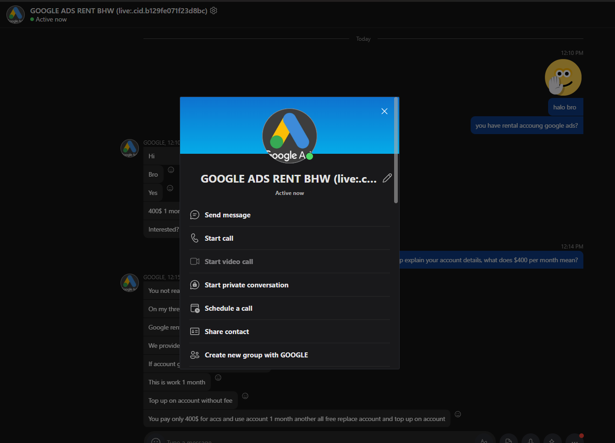The image size is (615, 443).
Task: Select Share contact entry
Action: (x=290, y=332)
